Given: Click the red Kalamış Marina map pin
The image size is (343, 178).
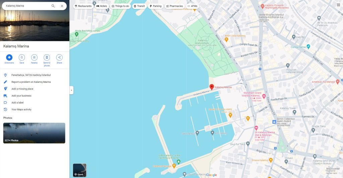Looking at the screenshot, I should pyautogui.click(x=212, y=87).
